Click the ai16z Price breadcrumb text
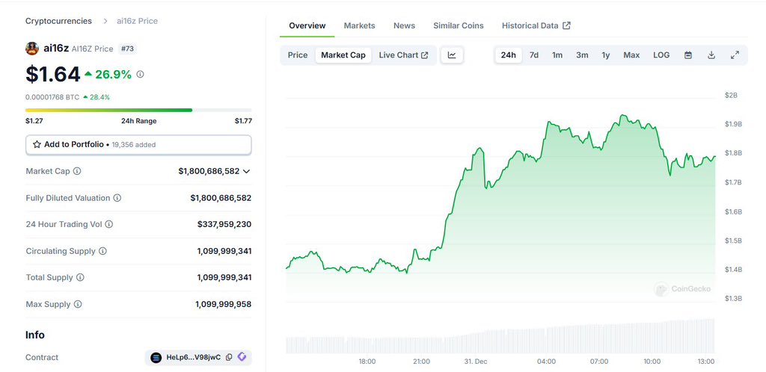The image size is (766, 372). [x=138, y=21]
